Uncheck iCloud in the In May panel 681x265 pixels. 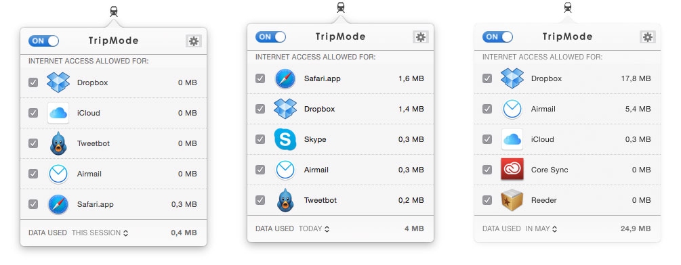coord(487,139)
